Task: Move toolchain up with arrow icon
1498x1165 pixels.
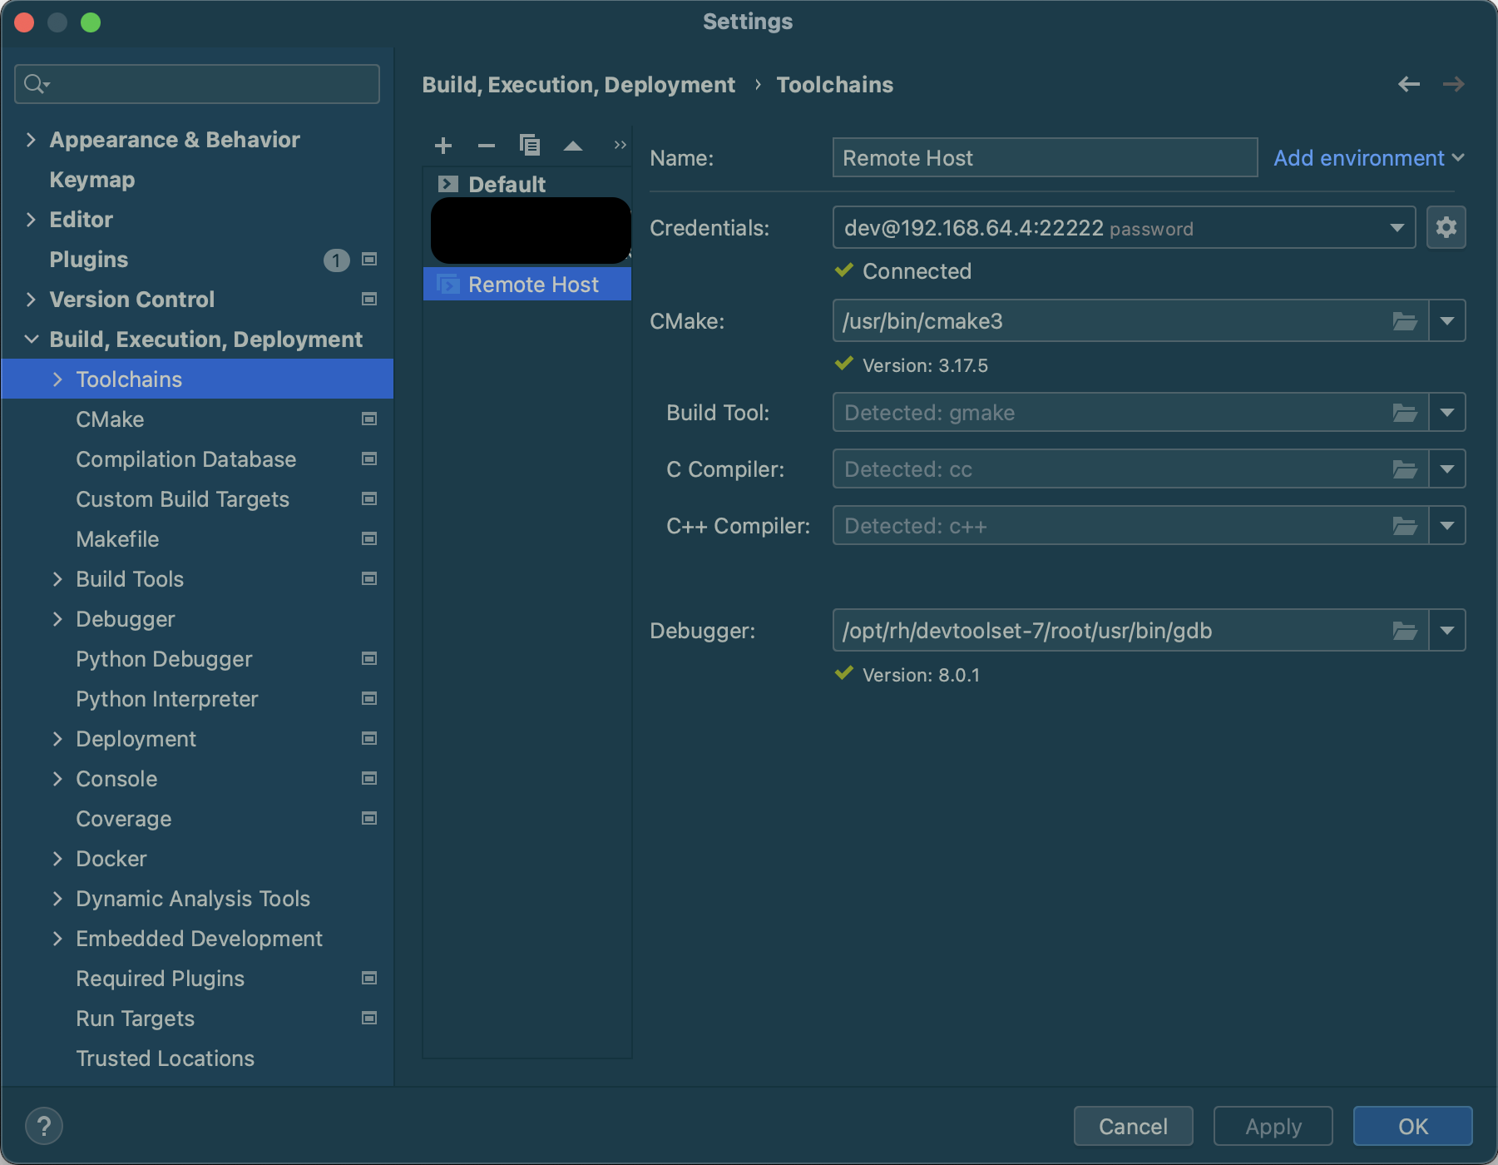Action: click(573, 146)
